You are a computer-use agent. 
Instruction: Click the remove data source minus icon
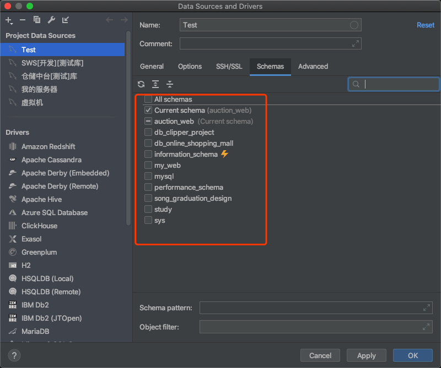[23, 20]
